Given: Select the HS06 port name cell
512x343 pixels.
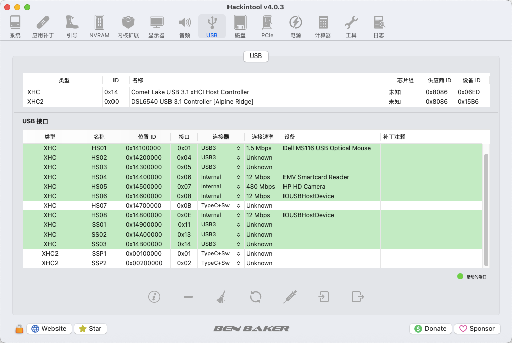Looking at the screenshot, I should coord(99,196).
